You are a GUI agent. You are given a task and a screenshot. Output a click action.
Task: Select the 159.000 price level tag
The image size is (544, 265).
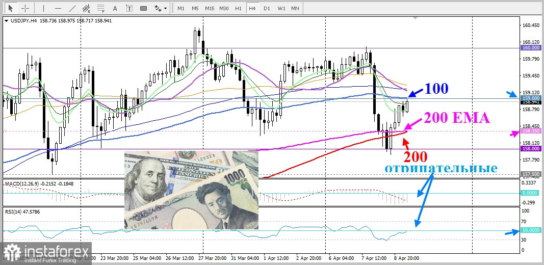pyautogui.click(x=530, y=98)
